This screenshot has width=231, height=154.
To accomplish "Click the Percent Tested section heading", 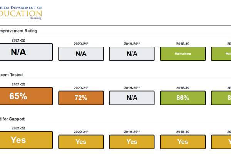I will coord(11,75).
